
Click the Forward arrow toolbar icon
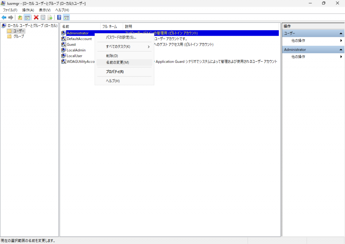tap(10, 18)
